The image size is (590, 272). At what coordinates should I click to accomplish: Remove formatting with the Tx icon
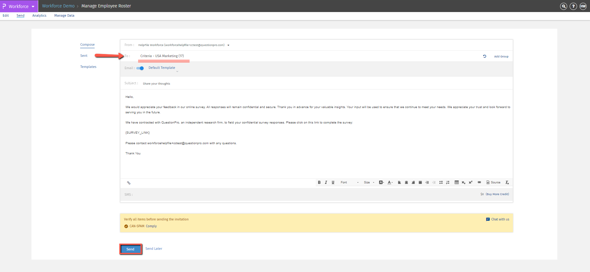507,182
